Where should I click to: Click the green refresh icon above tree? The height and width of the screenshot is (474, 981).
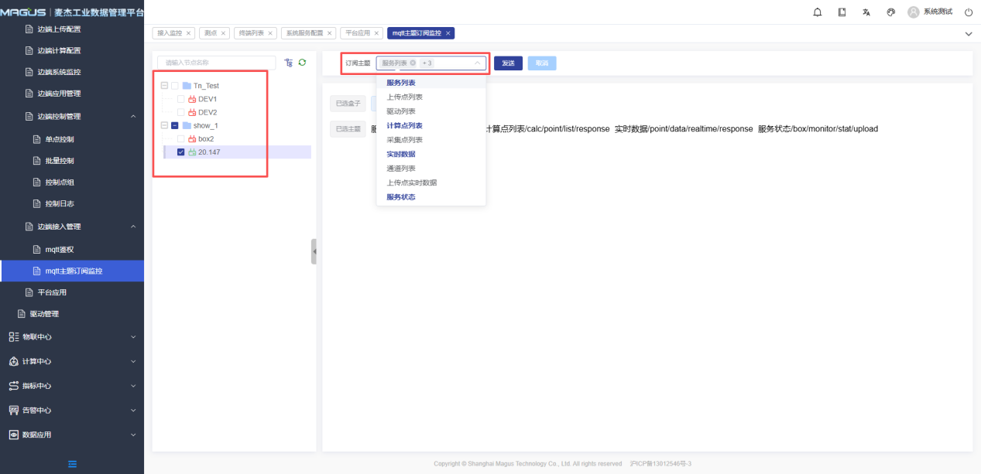(x=302, y=63)
